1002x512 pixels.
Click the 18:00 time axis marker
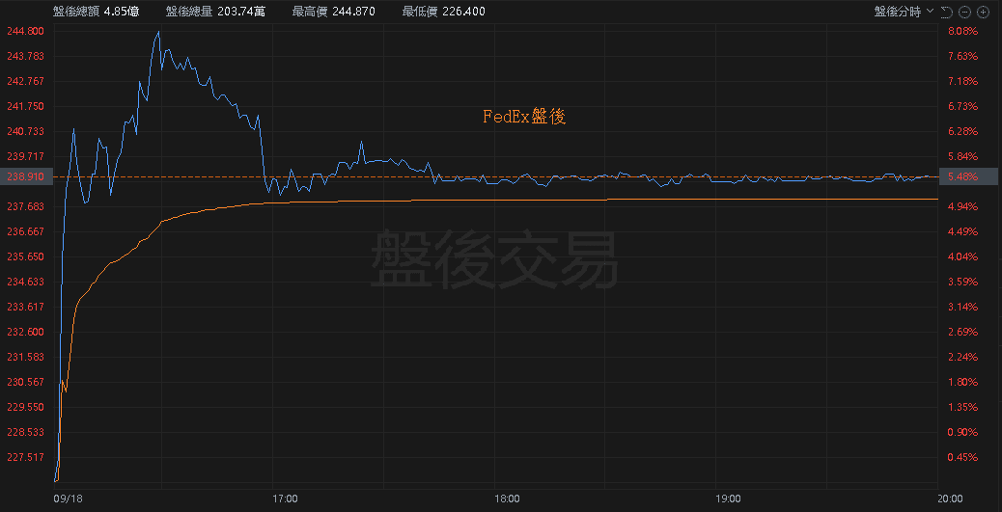pyautogui.click(x=506, y=498)
